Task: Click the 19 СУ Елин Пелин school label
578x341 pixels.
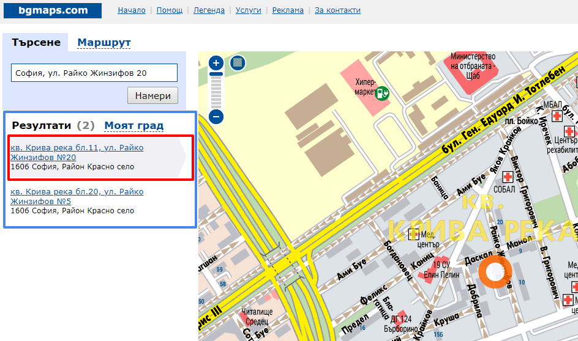Action: (441, 269)
